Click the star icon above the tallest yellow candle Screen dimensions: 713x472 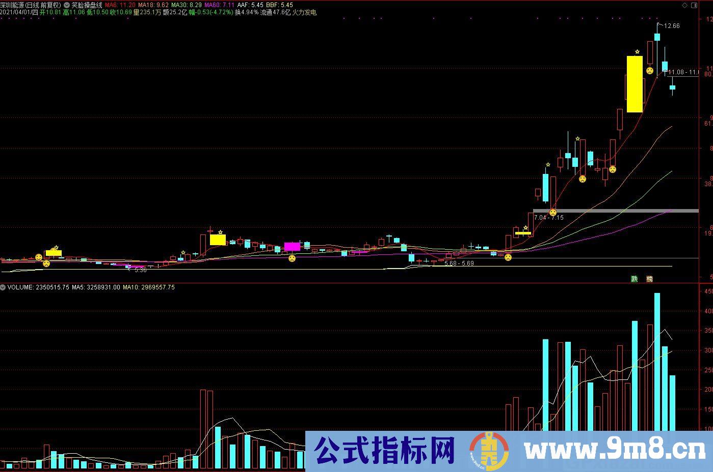[x=637, y=51]
